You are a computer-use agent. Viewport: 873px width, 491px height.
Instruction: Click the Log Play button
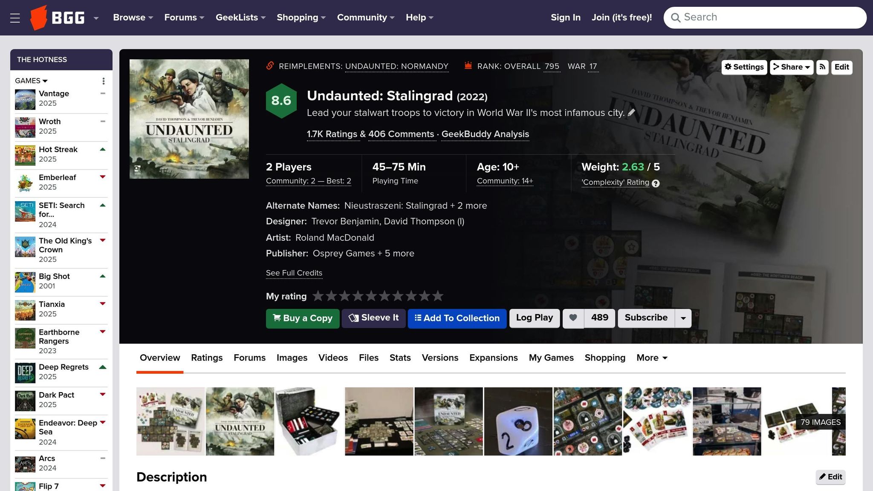[x=535, y=318]
